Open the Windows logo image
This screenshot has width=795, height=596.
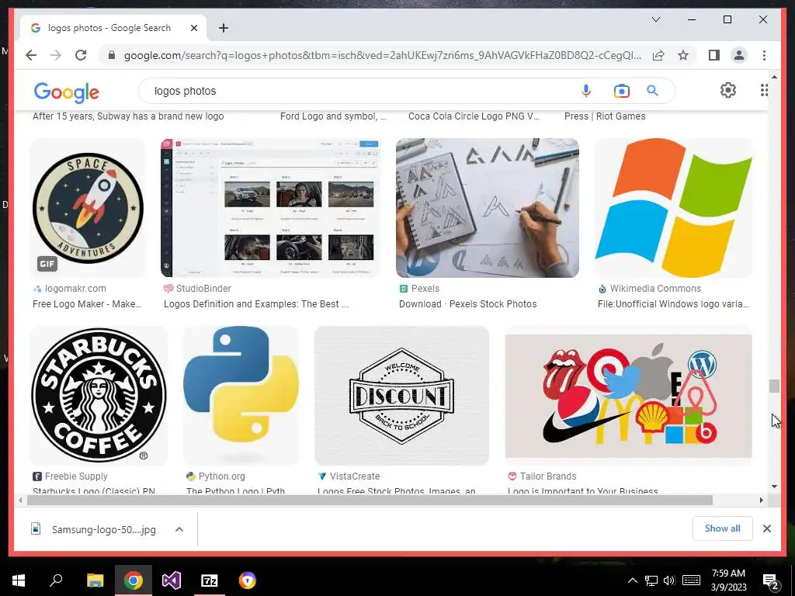click(x=673, y=208)
